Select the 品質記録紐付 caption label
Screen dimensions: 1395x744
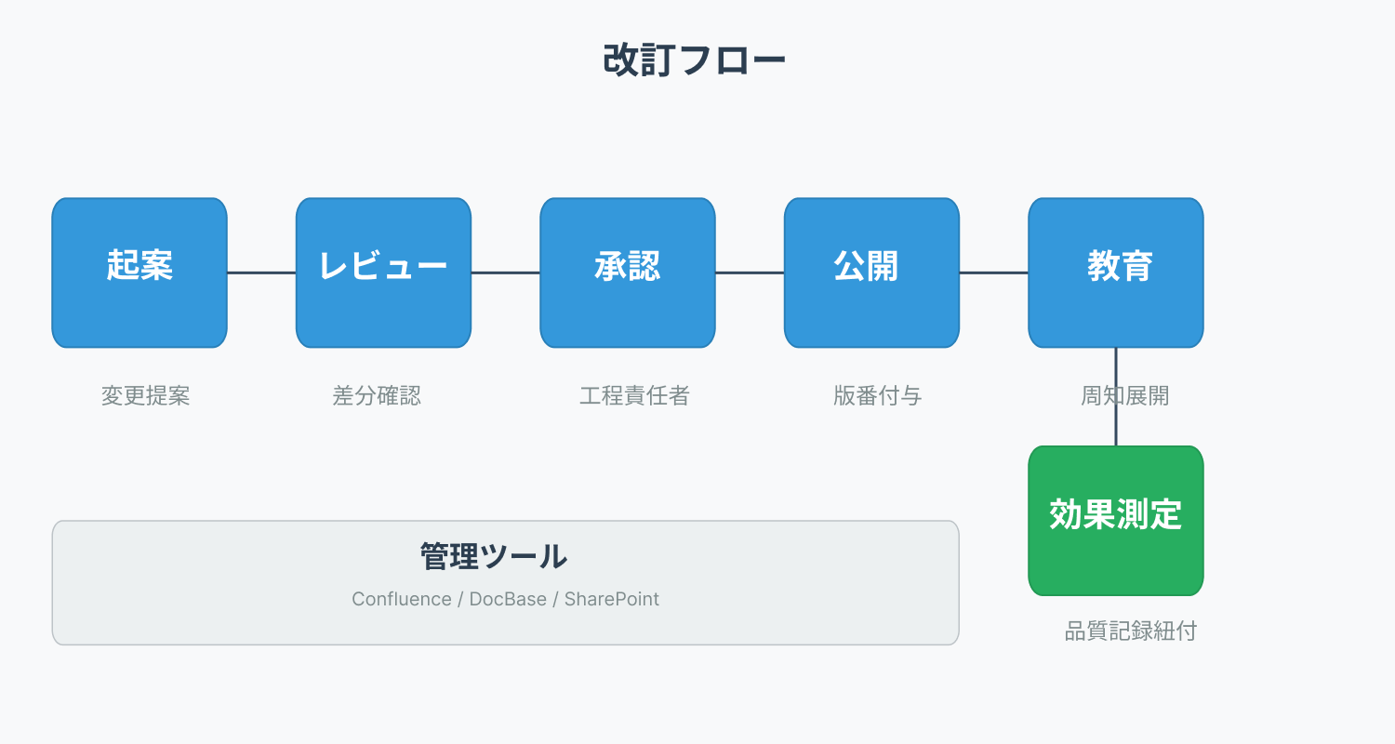point(1130,631)
